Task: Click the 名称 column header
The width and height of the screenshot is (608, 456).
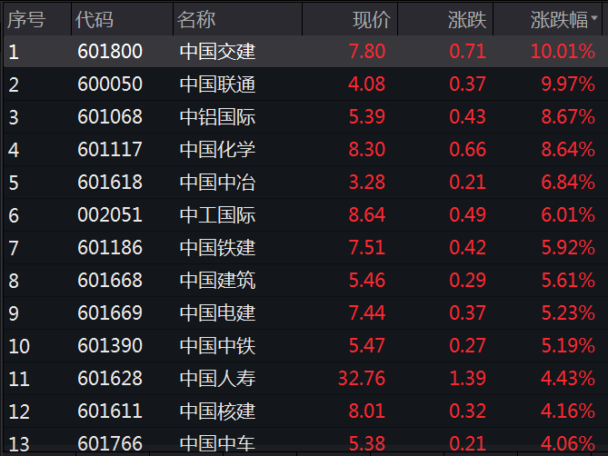Action: pos(197,19)
